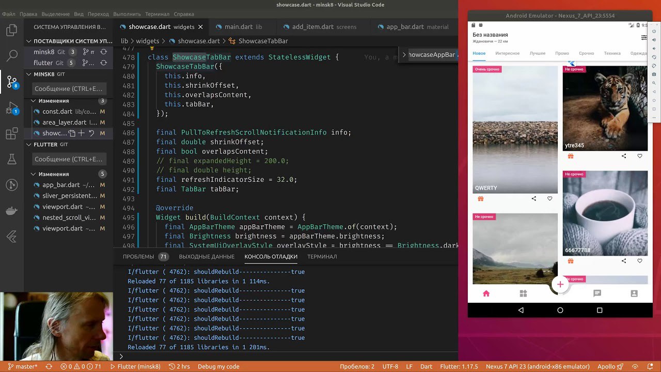
Task: Tap the pink plus floating add button
Action: 560,284
